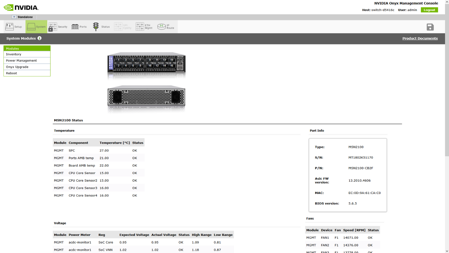This screenshot has width=449, height=253.
Task: Open the Status traffic light icon
Action: tap(101, 27)
